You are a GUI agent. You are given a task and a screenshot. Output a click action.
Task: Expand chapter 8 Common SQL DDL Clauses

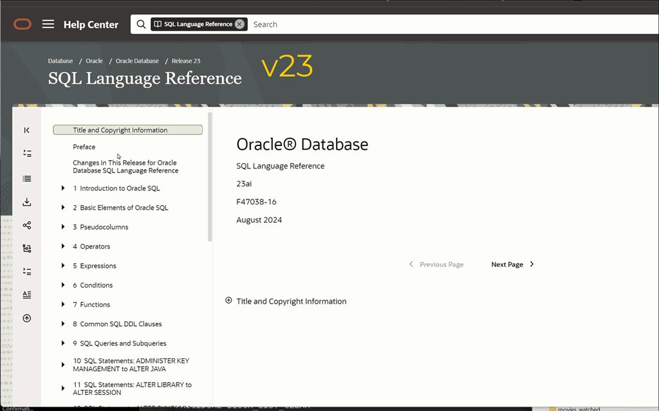[63, 324]
